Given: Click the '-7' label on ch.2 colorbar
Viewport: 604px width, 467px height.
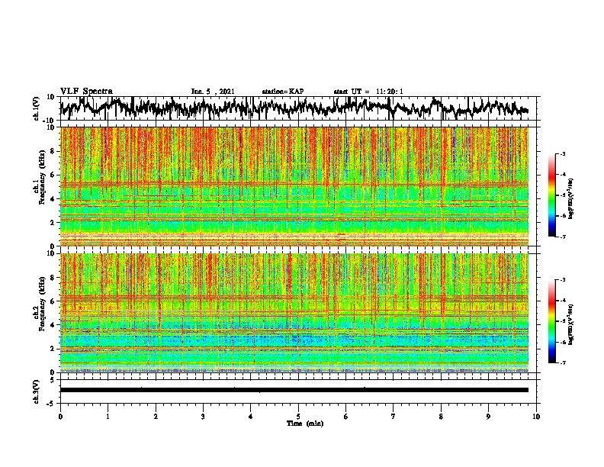Looking at the screenshot, I should [x=563, y=362].
